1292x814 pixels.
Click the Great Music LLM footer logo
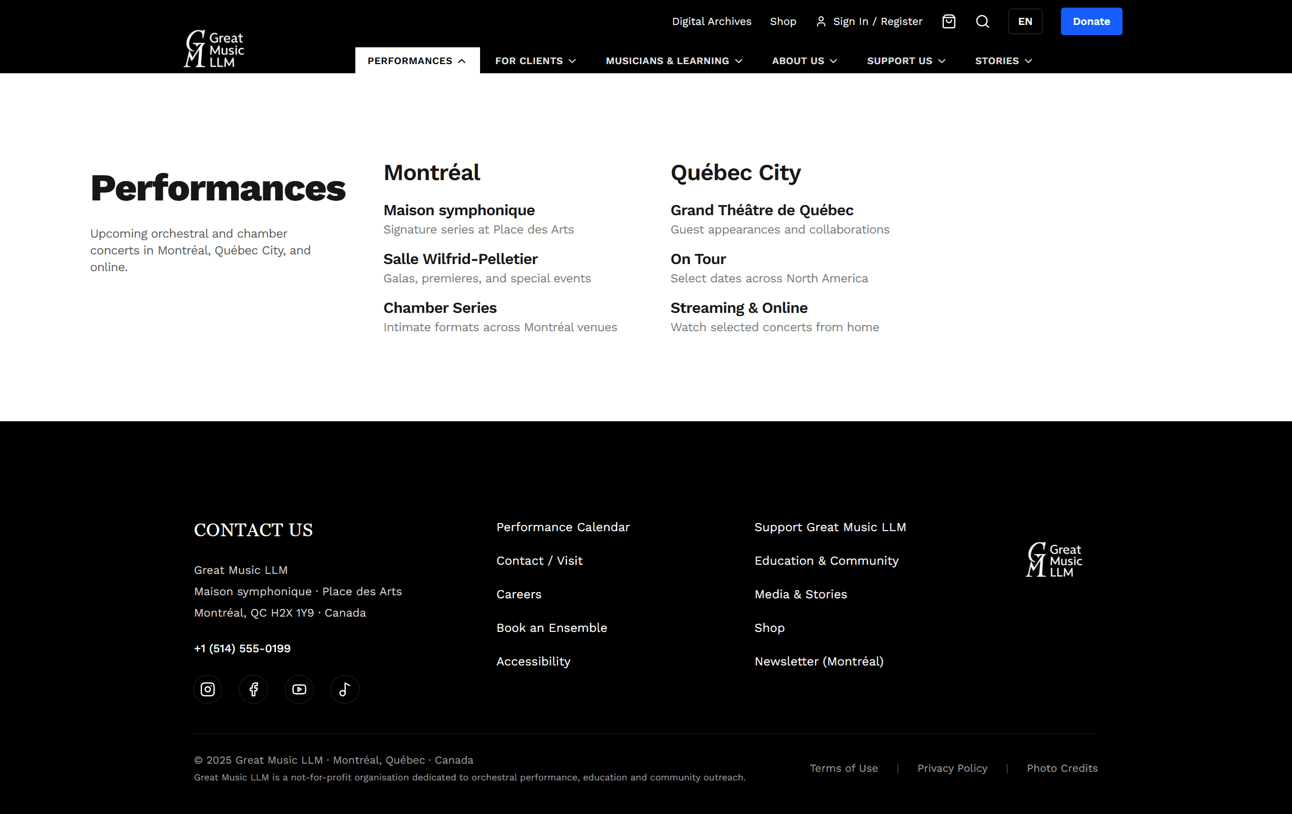tap(1054, 560)
